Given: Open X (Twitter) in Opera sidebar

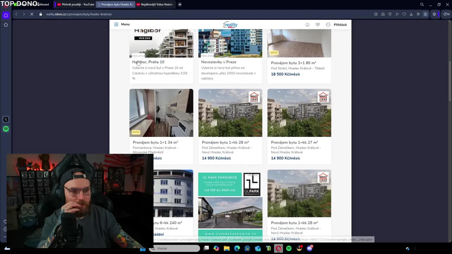Looking at the screenshot, I should pyautogui.click(x=6, y=120).
